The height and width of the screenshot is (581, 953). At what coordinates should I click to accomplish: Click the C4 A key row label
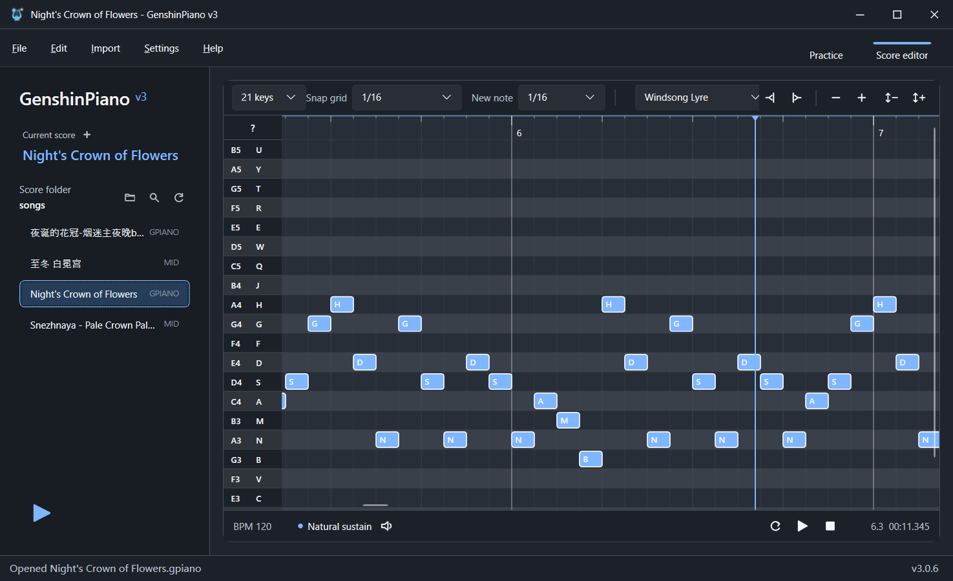[253, 402]
